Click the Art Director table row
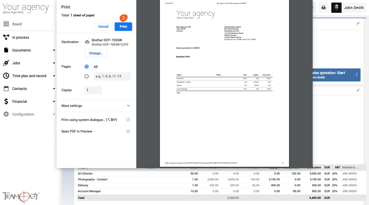The image size is (369, 205). pyautogui.click(x=222, y=173)
